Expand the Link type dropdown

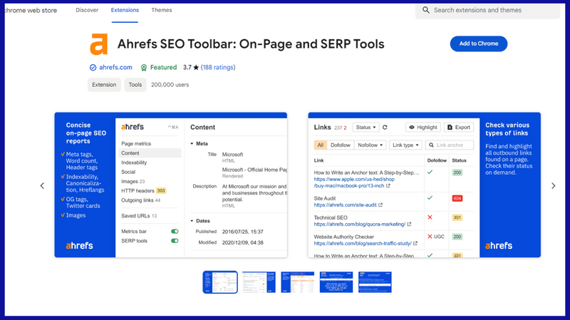(x=406, y=145)
